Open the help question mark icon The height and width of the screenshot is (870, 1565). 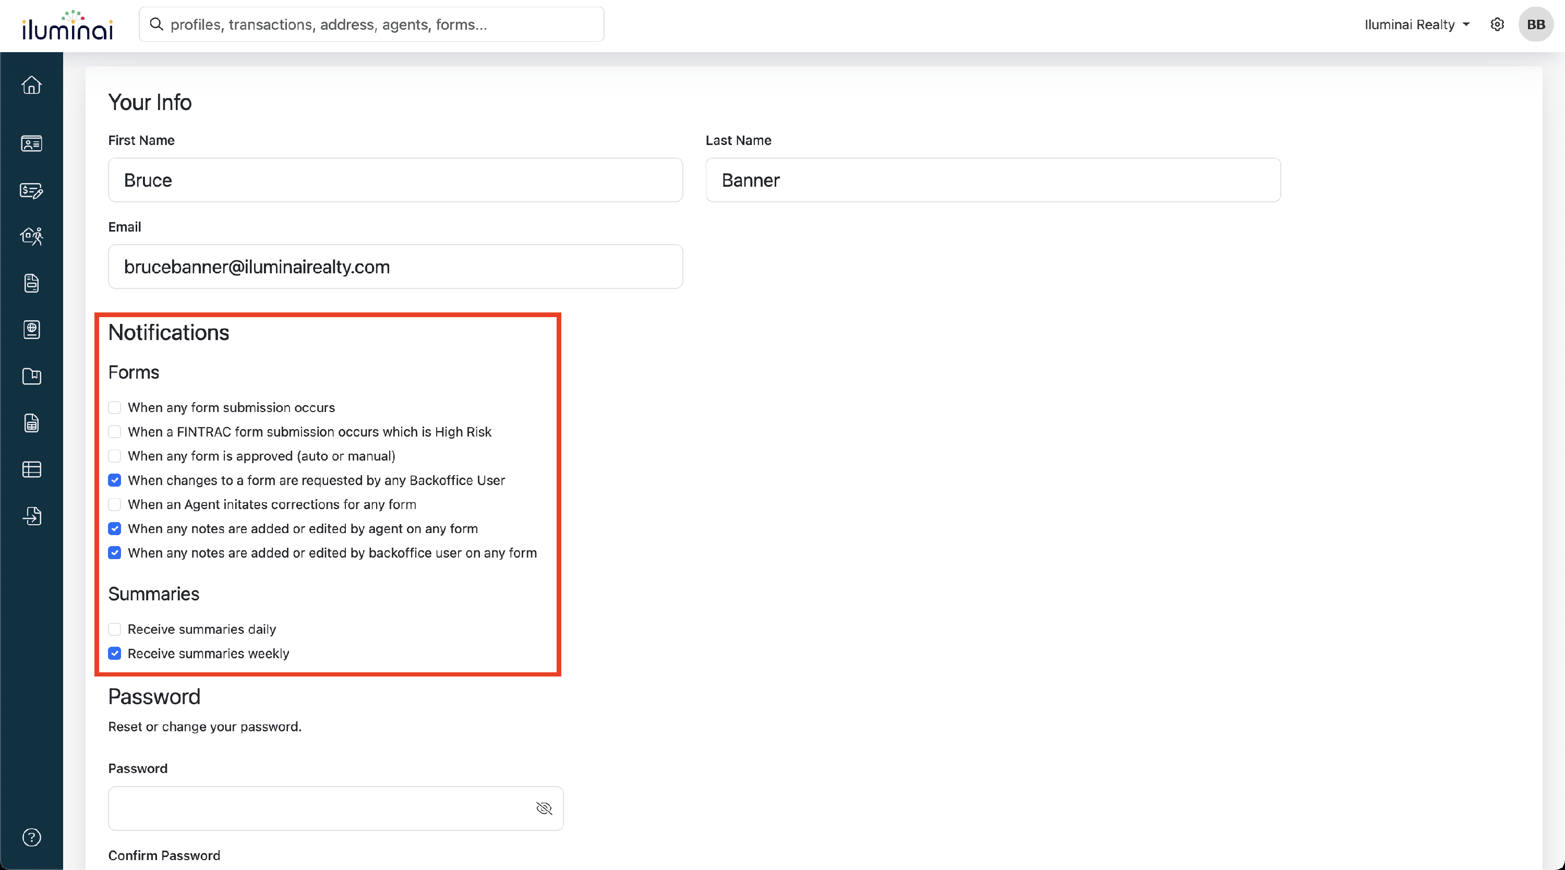click(32, 837)
